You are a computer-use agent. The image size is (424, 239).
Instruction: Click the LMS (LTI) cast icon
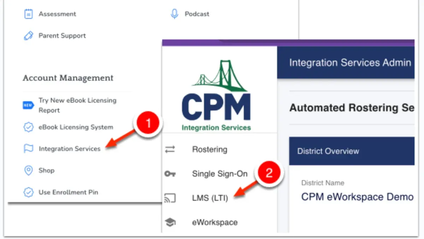[170, 198]
